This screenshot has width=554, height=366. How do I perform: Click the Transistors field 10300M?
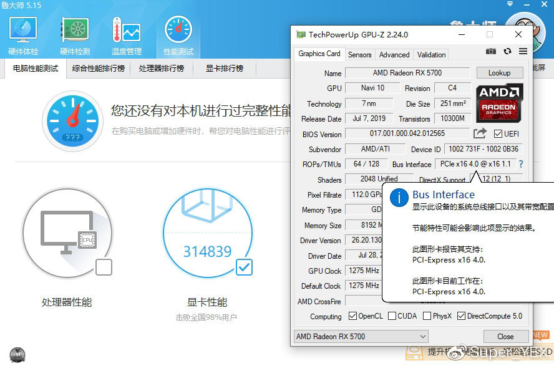[452, 118]
